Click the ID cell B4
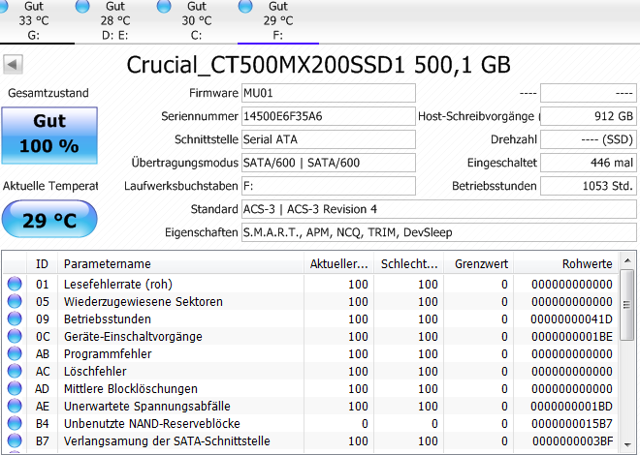This screenshot has width=640, height=455. coord(43,424)
